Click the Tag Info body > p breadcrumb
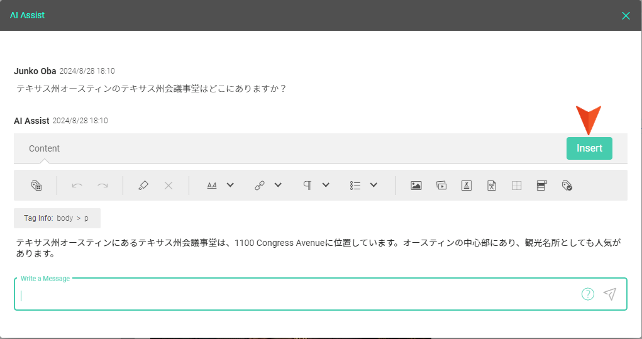The image size is (642, 339). click(x=57, y=218)
